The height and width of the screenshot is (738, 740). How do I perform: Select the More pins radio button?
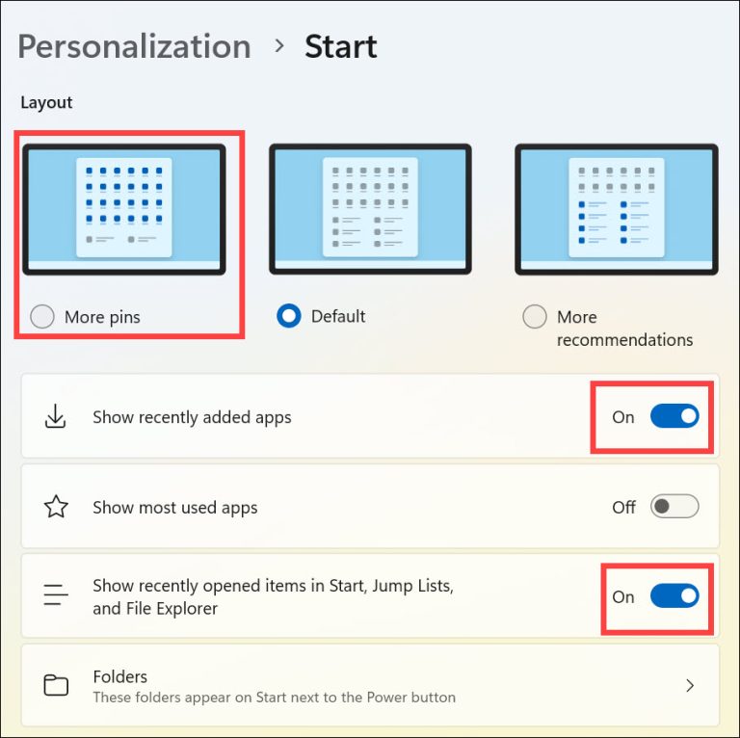point(42,317)
